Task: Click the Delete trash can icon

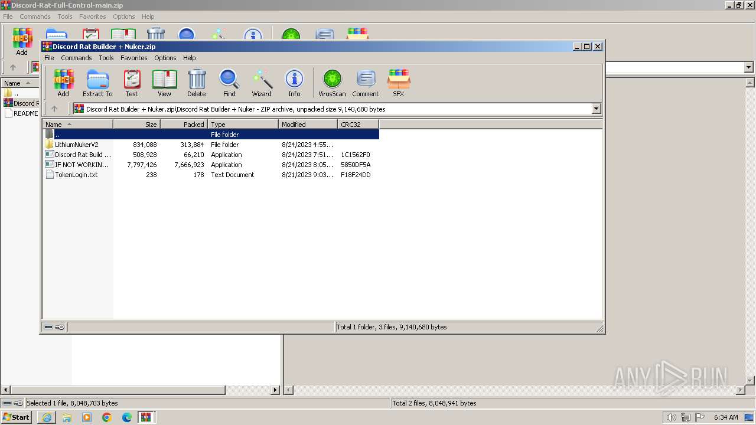Action: (197, 83)
